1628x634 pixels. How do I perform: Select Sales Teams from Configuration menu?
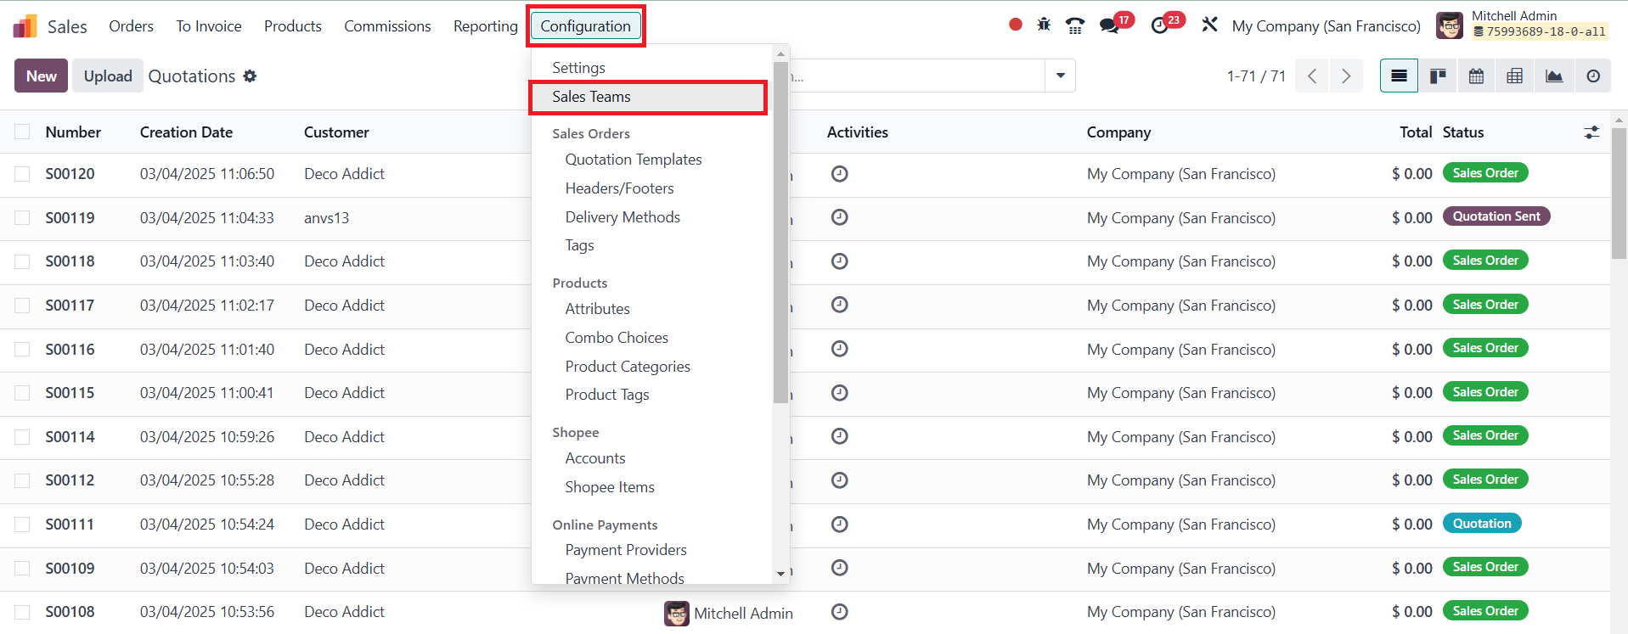click(x=591, y=97)
